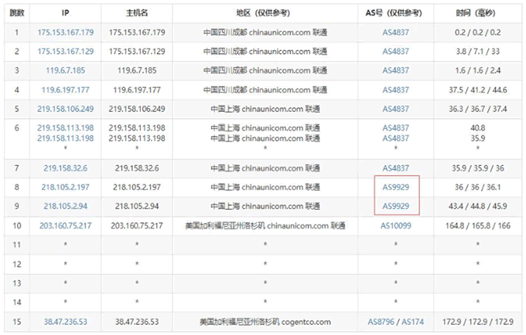Click the 218.105.2.94 IP link at hop 9
The image size is (526, 335).
point(66,206)
